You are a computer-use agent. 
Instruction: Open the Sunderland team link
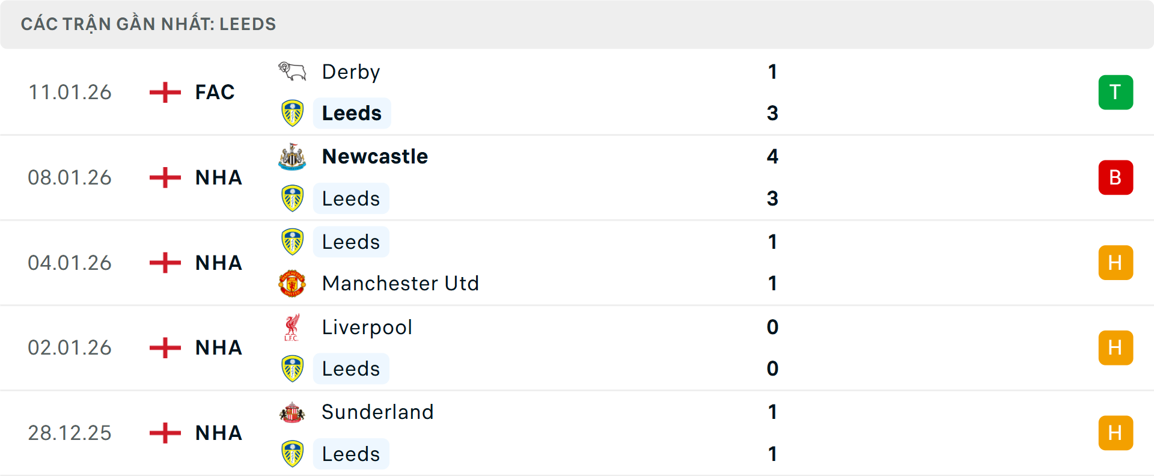(377, 412)
